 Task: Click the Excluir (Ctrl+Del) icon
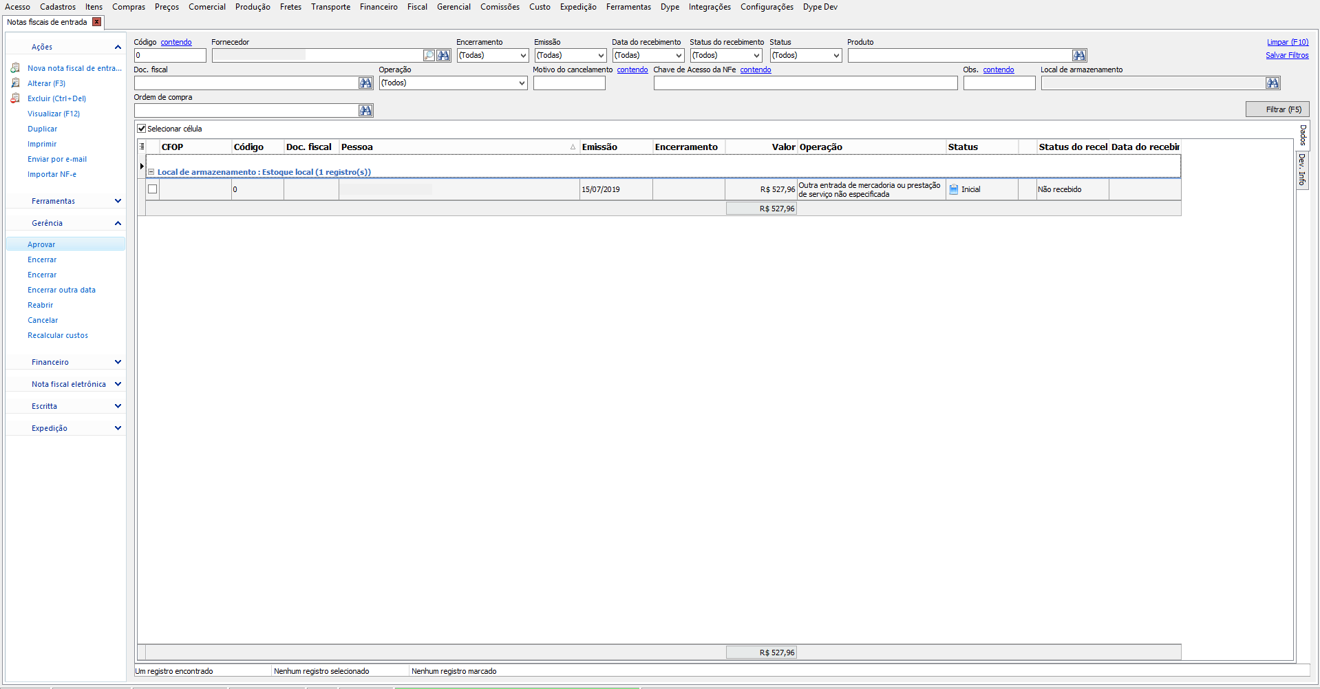[15, 98]
